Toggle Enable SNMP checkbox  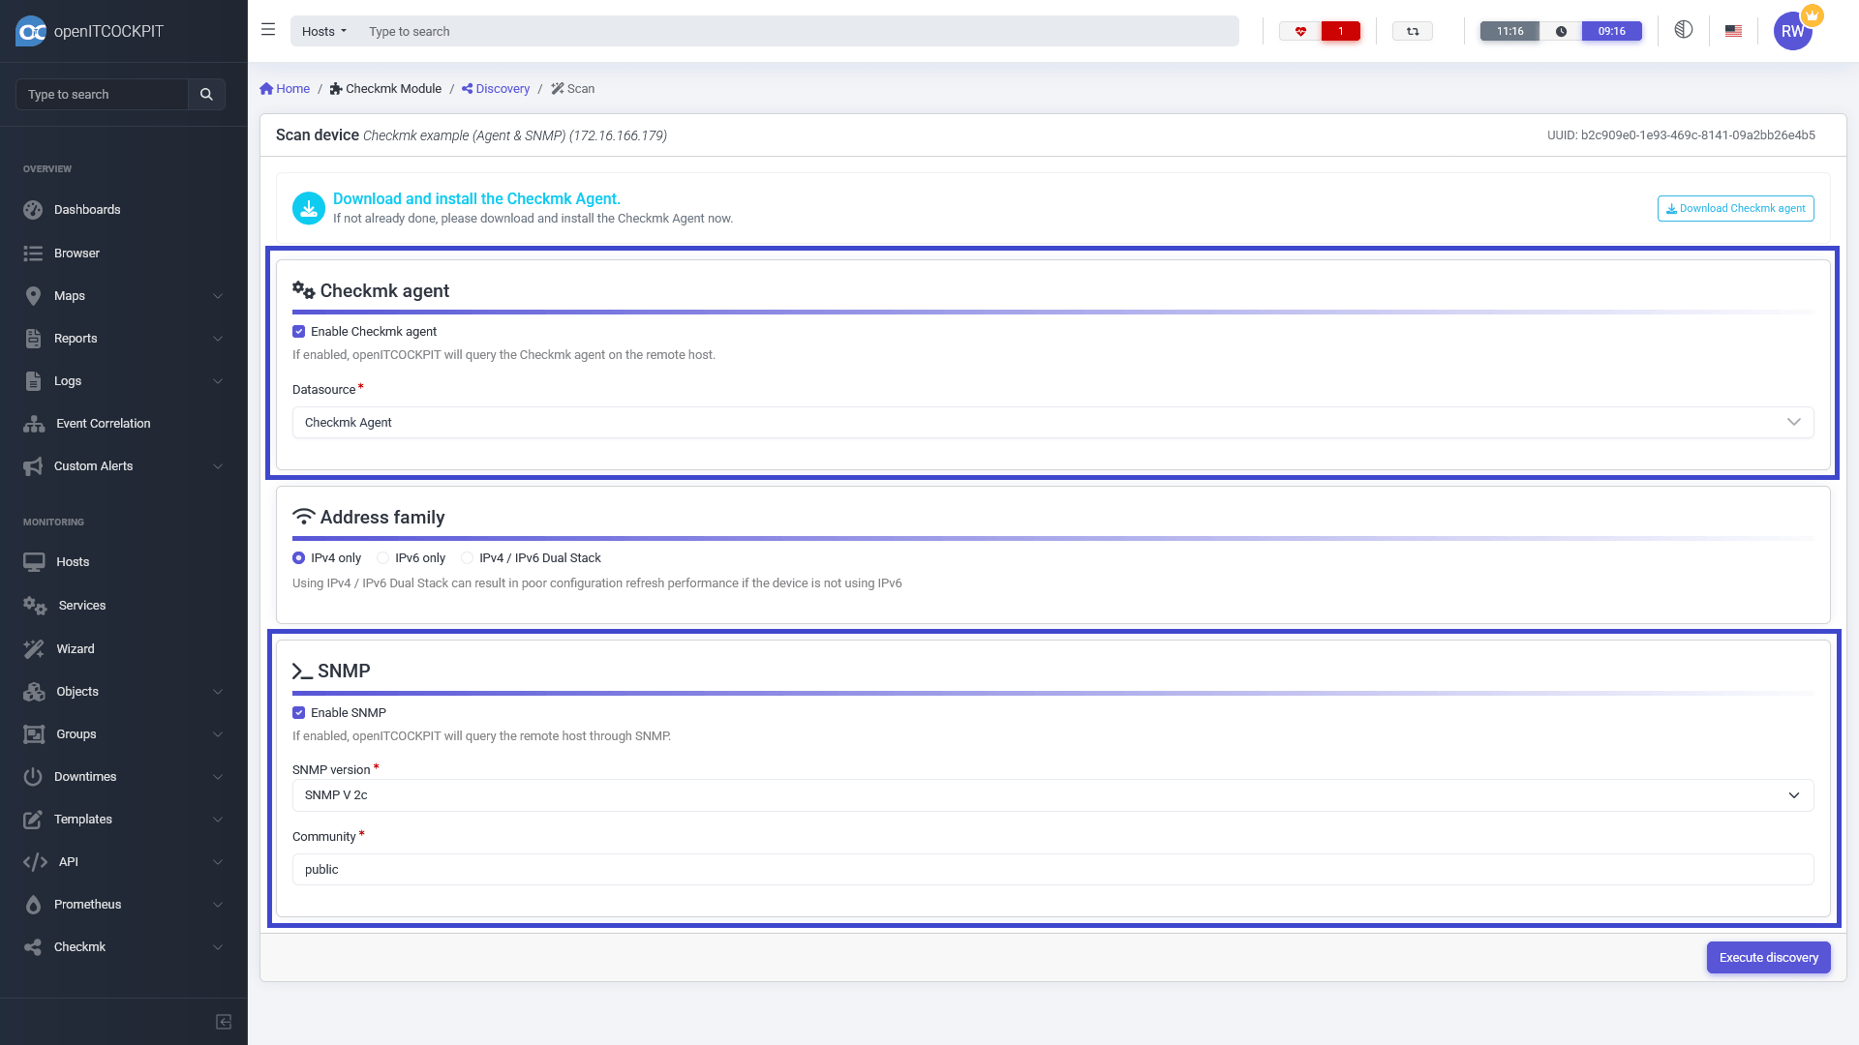[x=298, y=712]
